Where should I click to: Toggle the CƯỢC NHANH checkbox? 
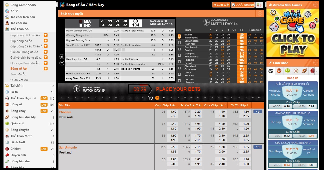click(x=233, y=5)
